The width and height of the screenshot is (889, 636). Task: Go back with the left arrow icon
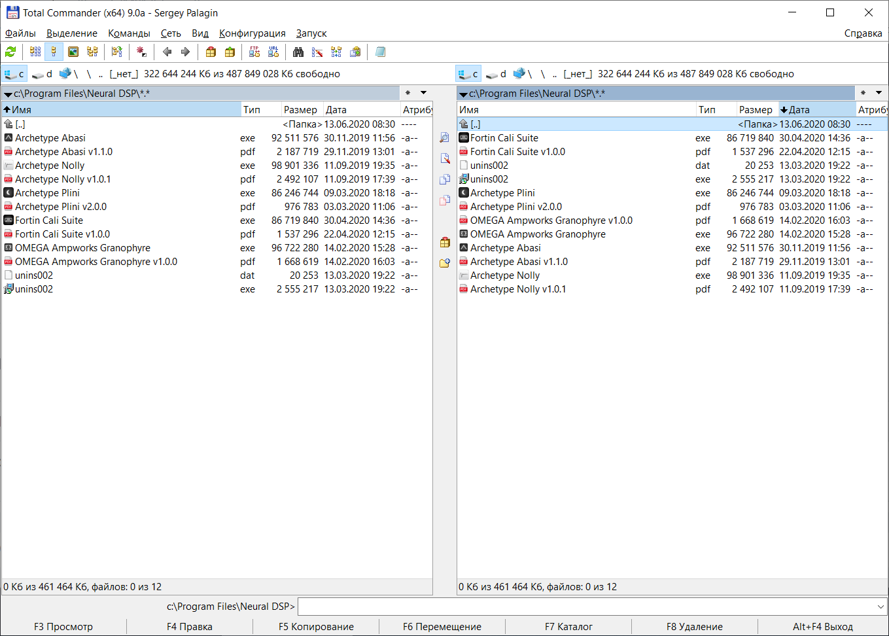167,52
